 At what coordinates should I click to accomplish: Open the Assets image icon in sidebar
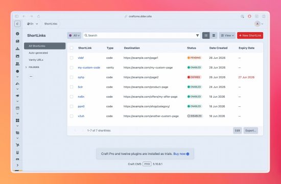coord(17,56)
